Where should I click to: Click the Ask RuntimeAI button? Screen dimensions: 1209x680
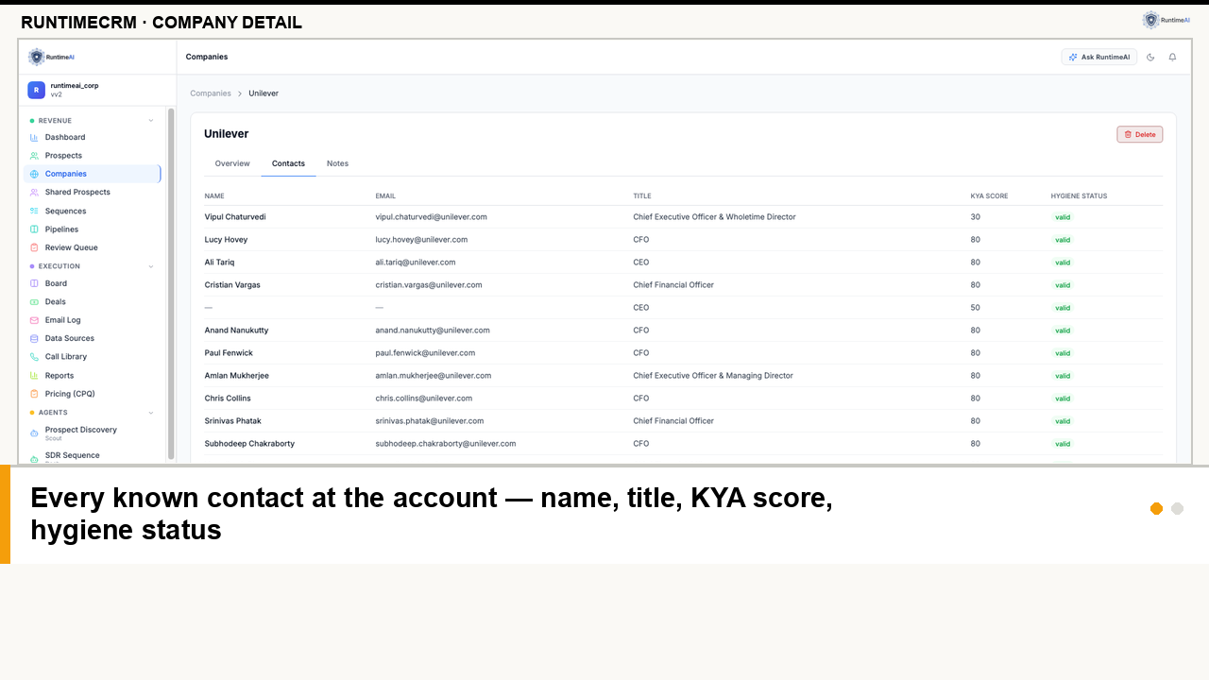coord(1099,57)
